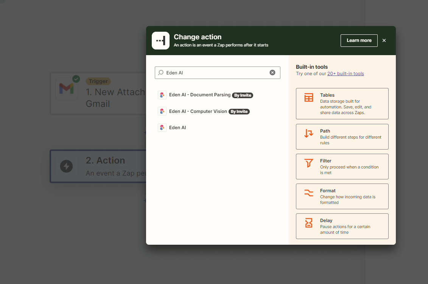
Task: Focus the app search input field
Action: 217,73
